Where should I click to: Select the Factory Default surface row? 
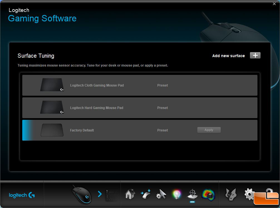click(140, 130)
